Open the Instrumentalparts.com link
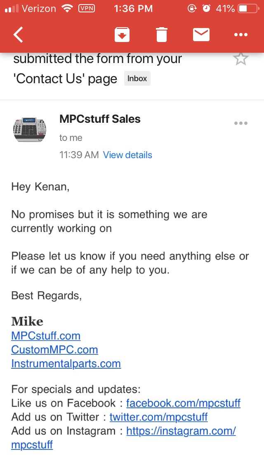Viewport: 264px width, 468px height. (x=66, y=363)
